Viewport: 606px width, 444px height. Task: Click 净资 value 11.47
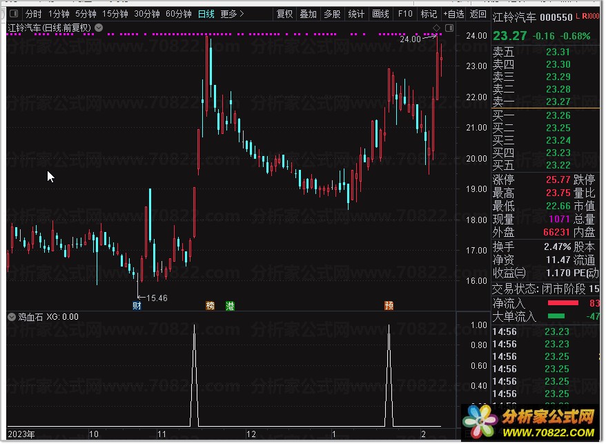(558, 260)
